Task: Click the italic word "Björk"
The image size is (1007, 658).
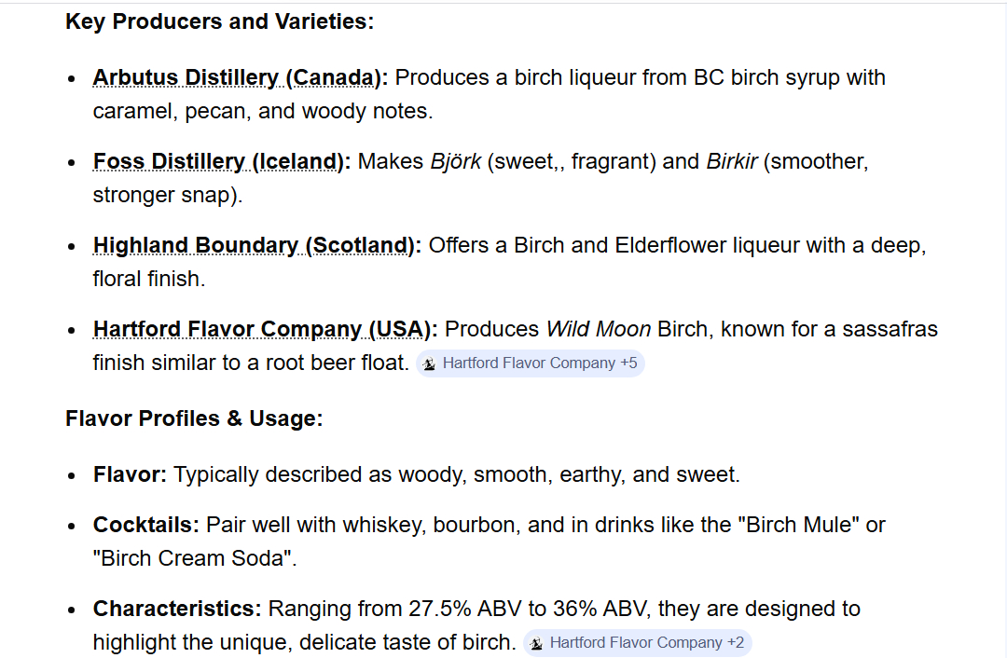Action: [456, 161]
